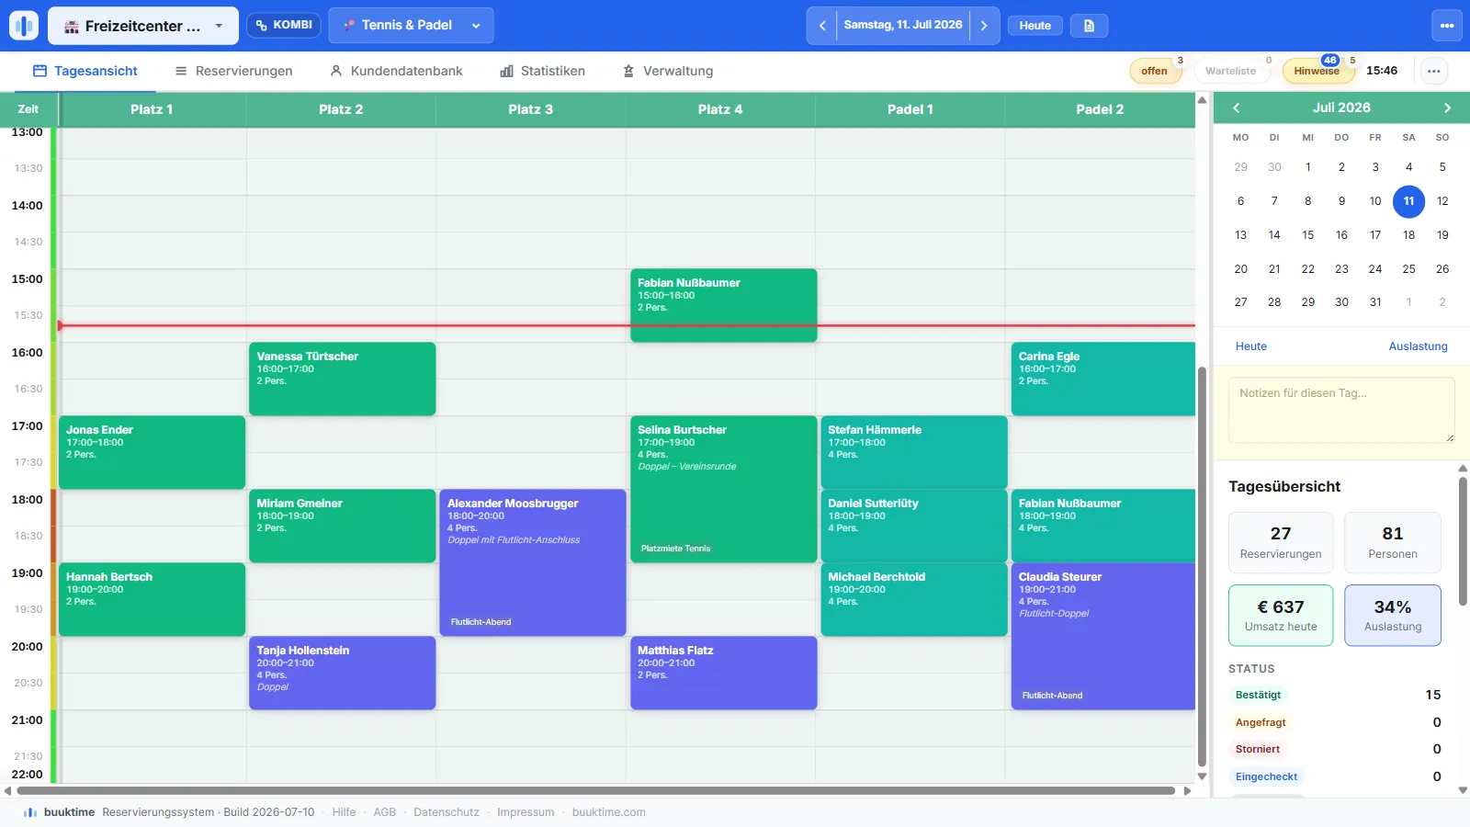Filter by Bestätigt status

point(1258,695)
